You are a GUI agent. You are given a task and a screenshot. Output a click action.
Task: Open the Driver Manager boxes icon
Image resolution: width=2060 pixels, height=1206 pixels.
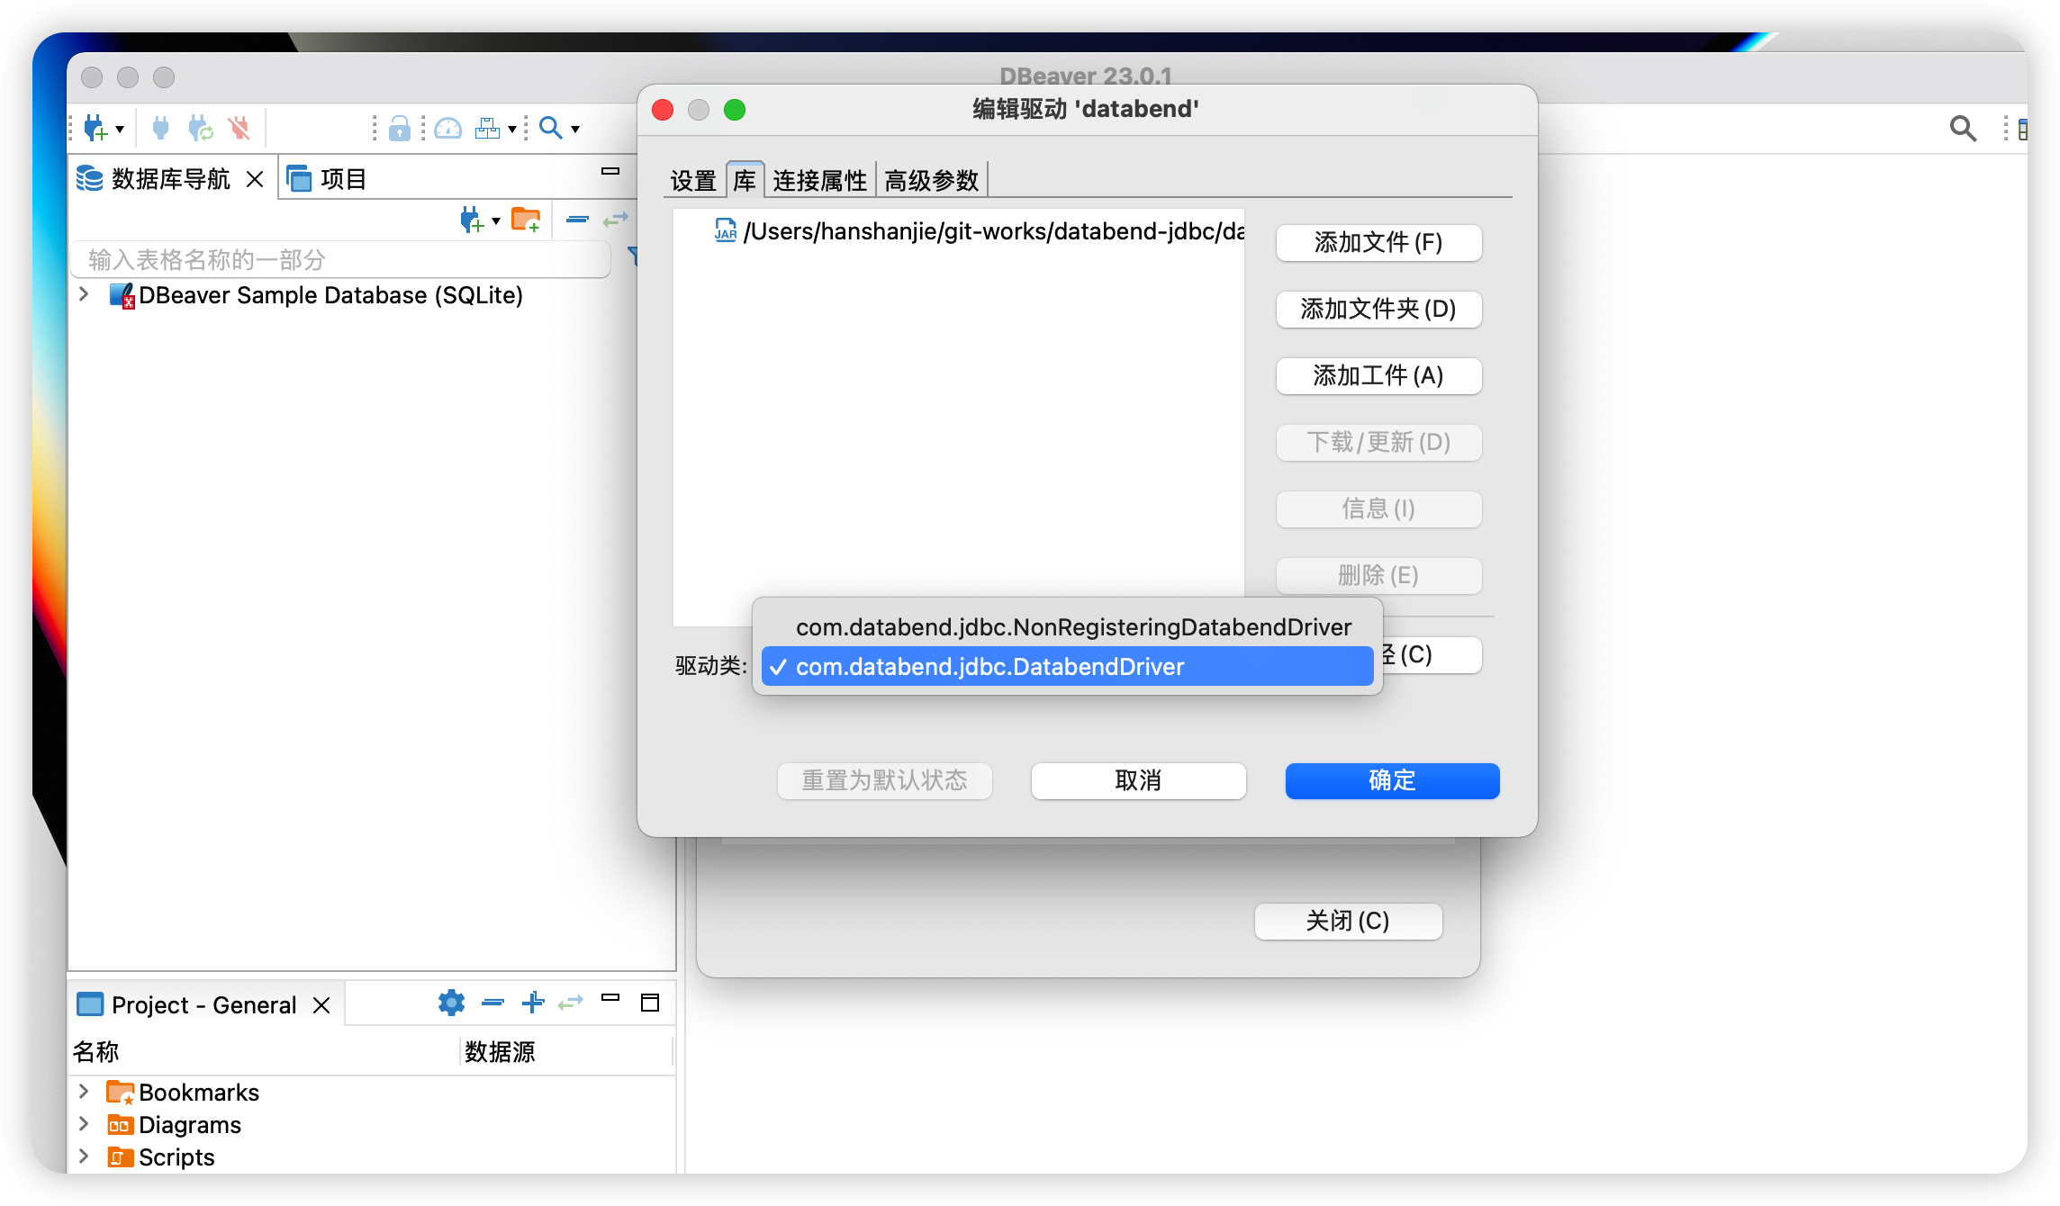coord(488,127)
